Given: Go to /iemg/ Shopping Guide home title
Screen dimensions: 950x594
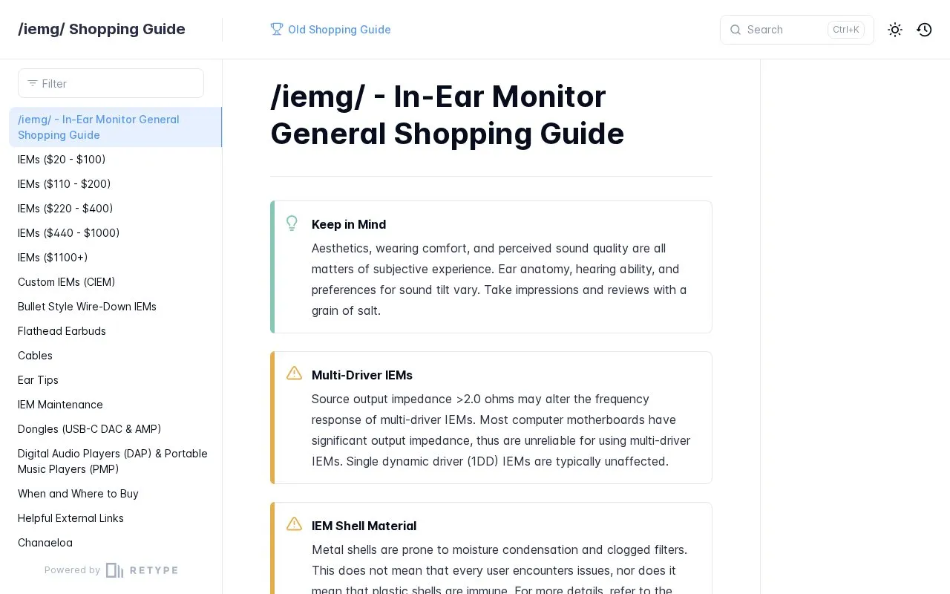Looking at the screenshot, I should pyautogui.click(x=102, y=29).
